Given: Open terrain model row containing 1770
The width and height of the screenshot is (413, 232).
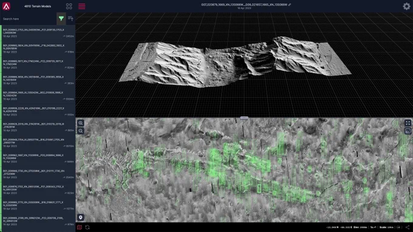Looking at the screenshot, I should click(x=38, y=205).
